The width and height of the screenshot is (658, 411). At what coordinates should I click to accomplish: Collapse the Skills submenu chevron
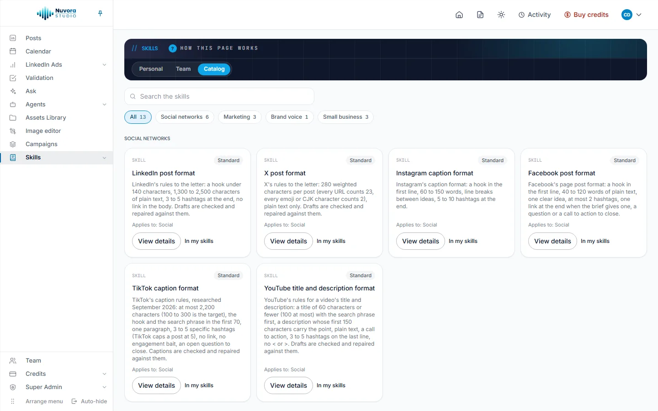click(104, 158)
